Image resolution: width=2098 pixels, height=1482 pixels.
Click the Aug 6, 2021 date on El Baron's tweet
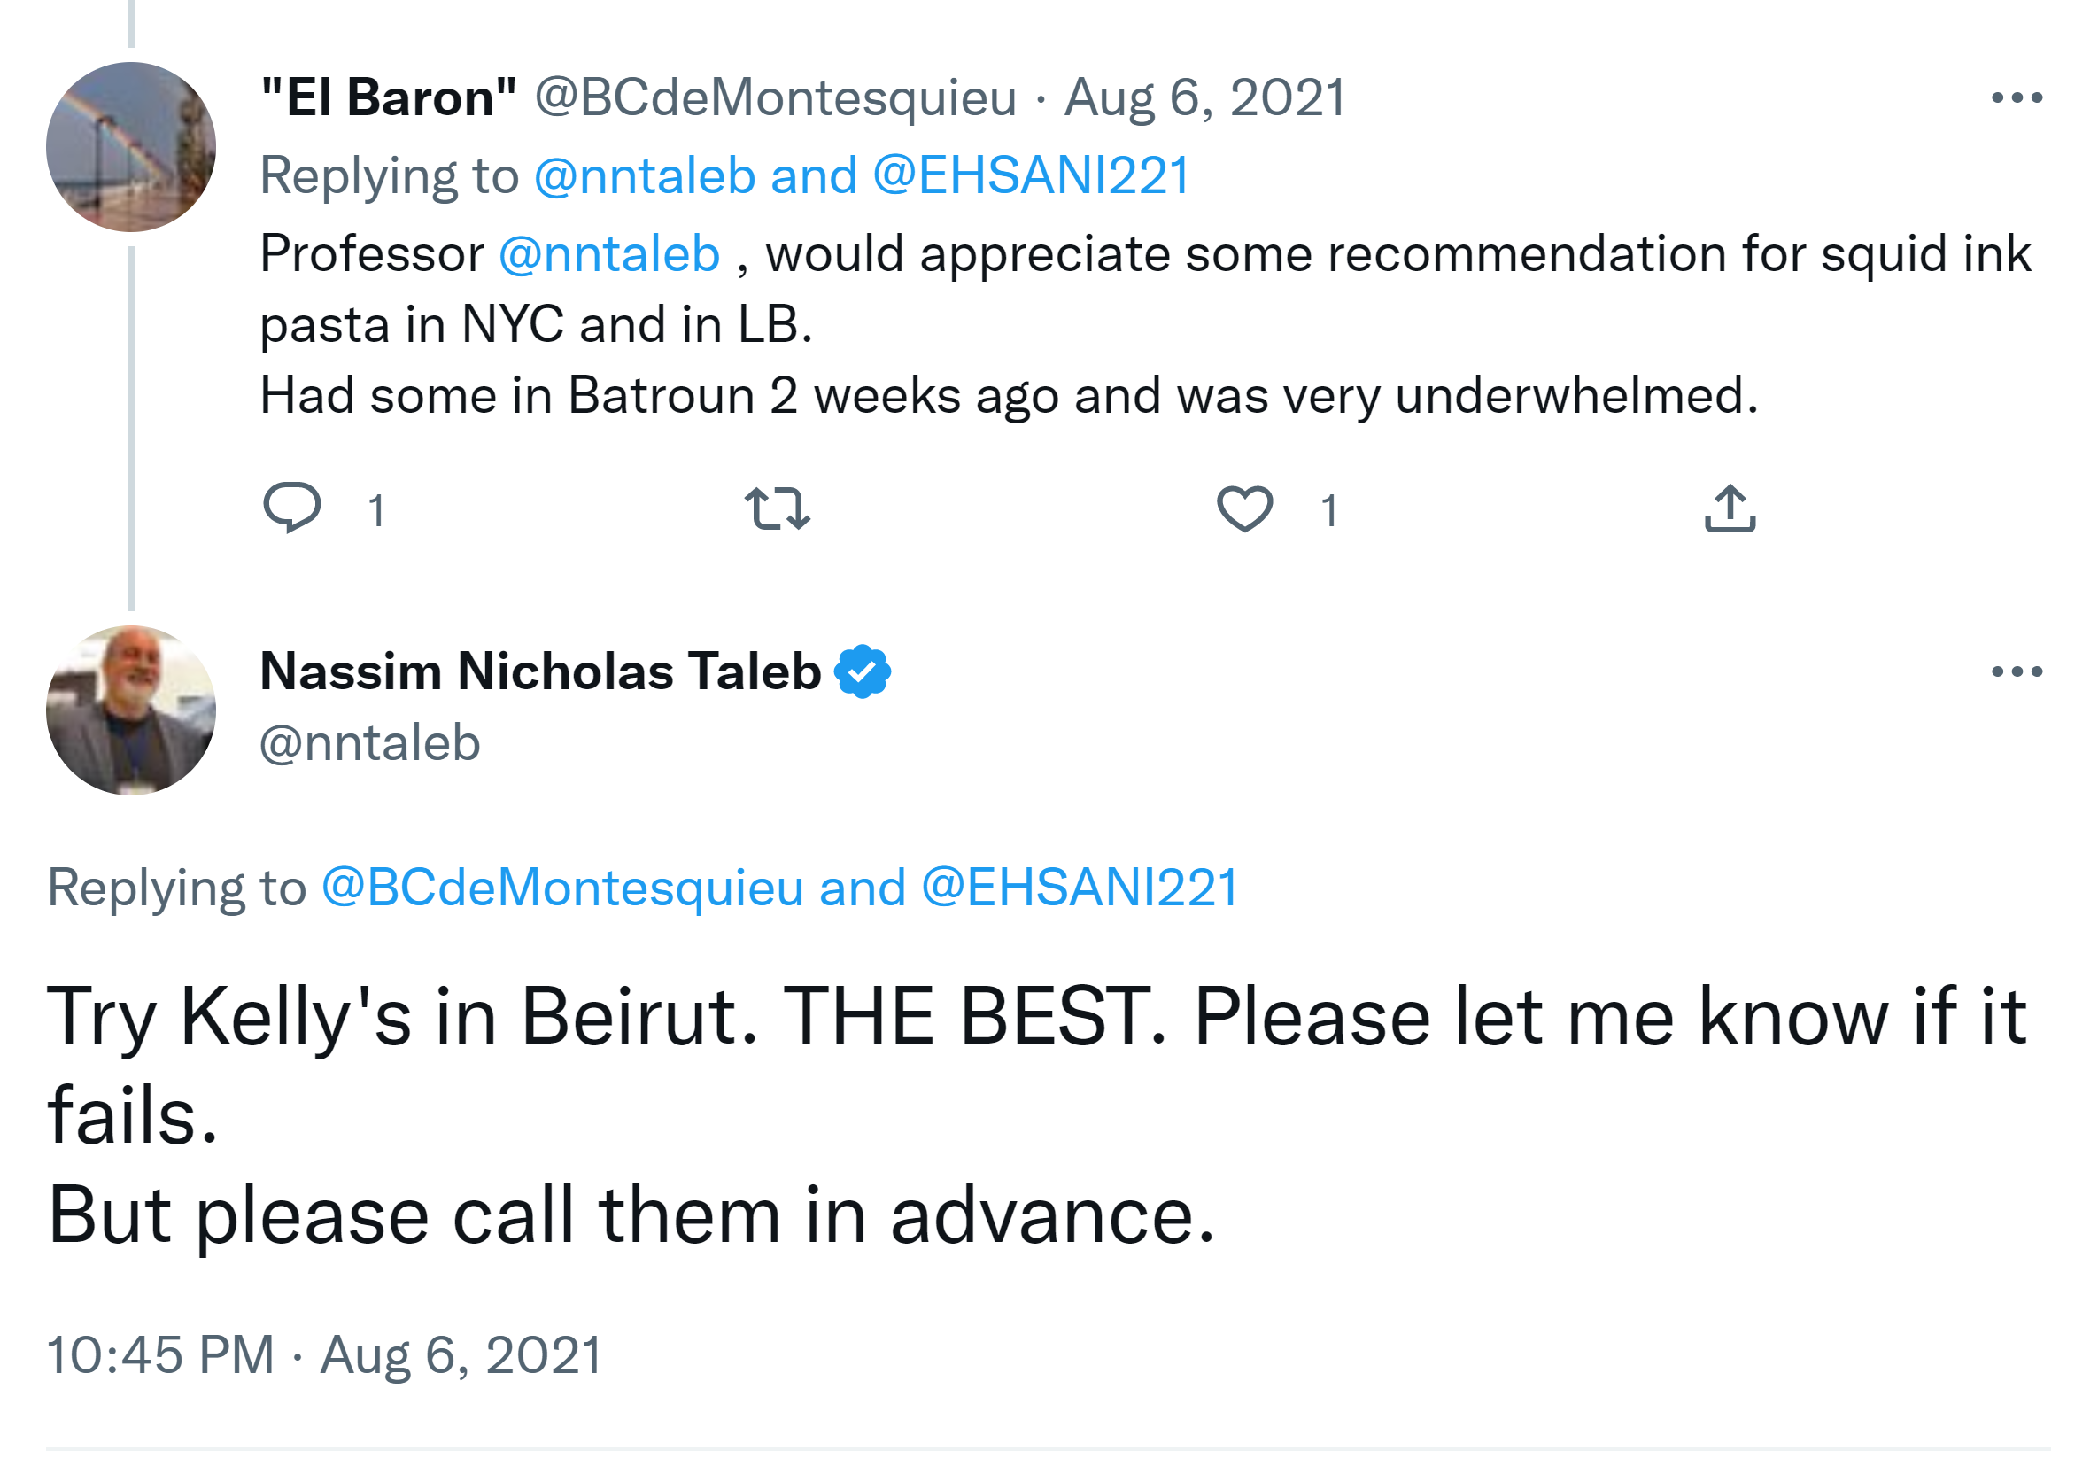tap(1204, 97)
